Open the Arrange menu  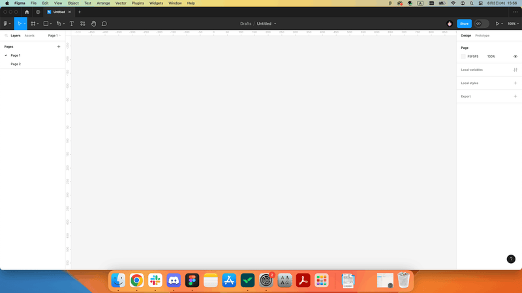coord(103,3)
